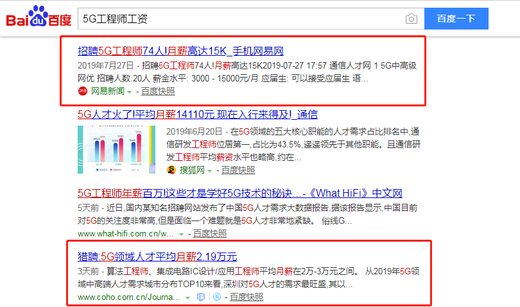The width and height of the screenshot is (520, 307).
Task: Open the www.coho.com.cn URL link
Action: [x=128, y=297]
